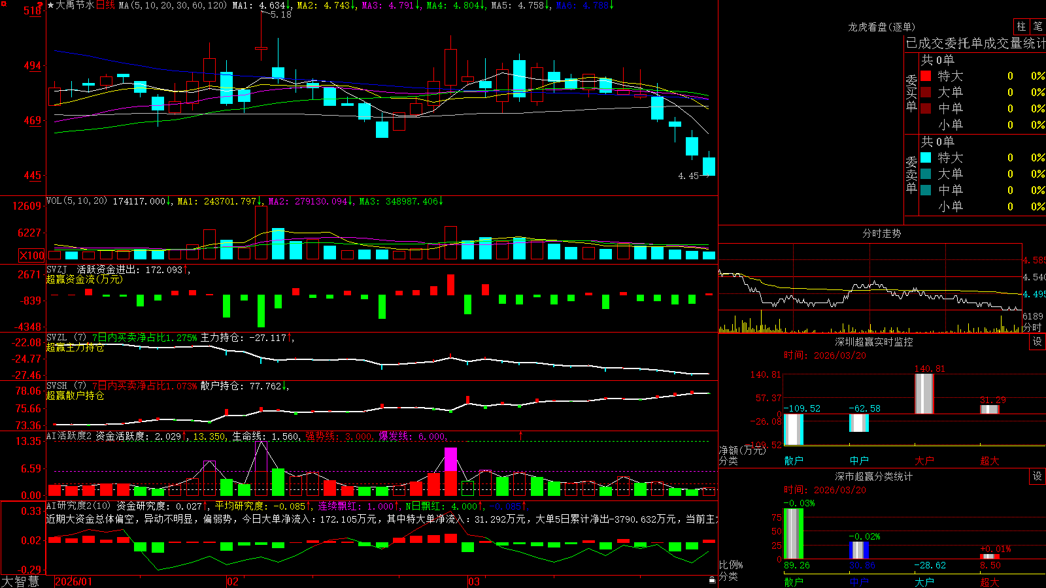This screenshot has height=588, width=1046.
Task: Click the 超赢资金流(万元) label
Action: (84, 279)
